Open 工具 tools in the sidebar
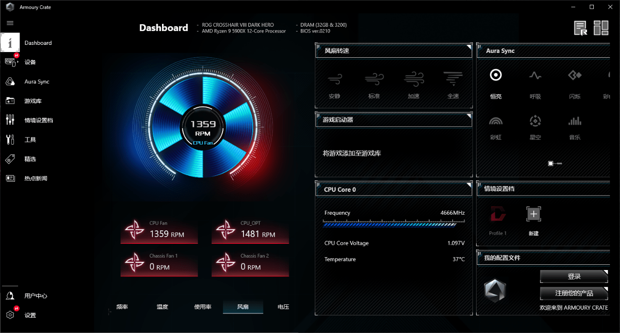 point(10,139)
